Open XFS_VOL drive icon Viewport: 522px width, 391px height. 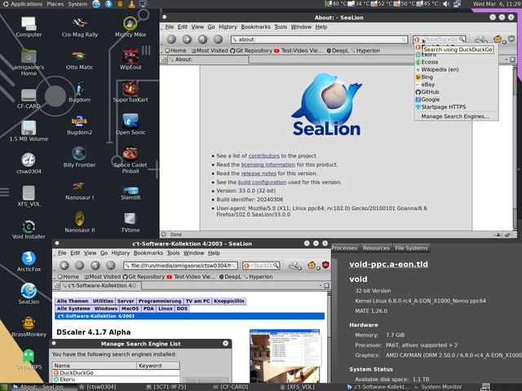[29, 196]
